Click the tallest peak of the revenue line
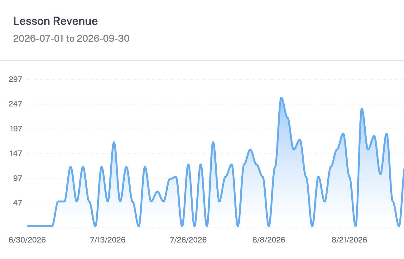The height and width of the screenshot is (259, 404). (281, 98)
